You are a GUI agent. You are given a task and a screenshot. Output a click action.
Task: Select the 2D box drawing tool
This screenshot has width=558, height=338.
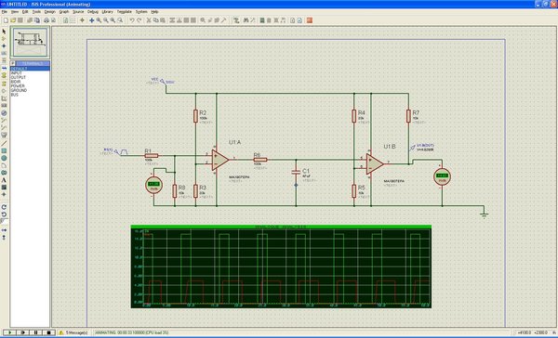(4, 150)
